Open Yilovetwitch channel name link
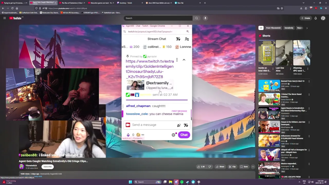Screen dimensions: 329x185 [x=31, y=165]
